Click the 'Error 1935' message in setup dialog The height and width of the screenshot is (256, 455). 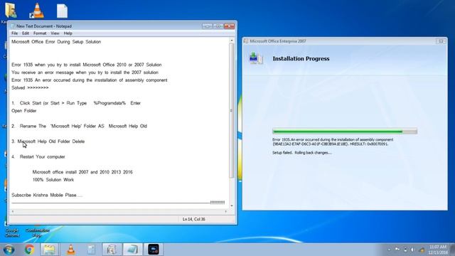[x=333, y=142]
